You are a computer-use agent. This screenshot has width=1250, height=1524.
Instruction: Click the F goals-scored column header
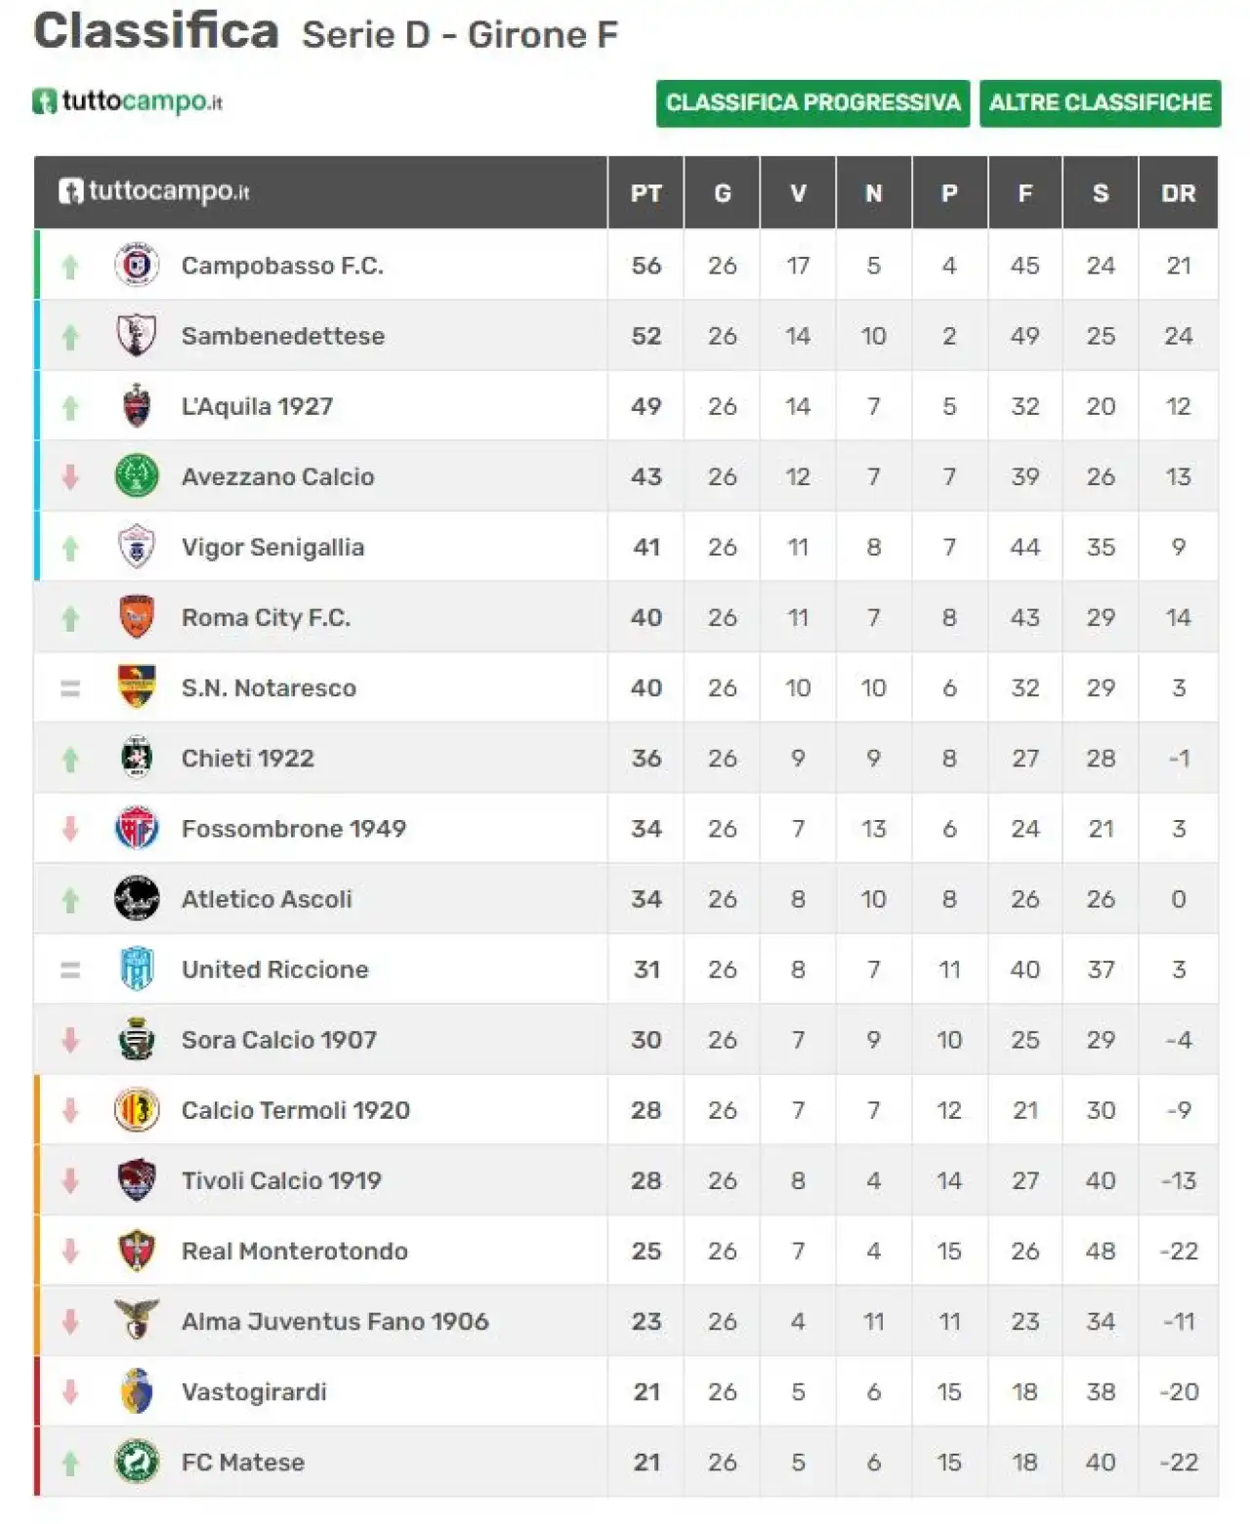pos(1024,193)
